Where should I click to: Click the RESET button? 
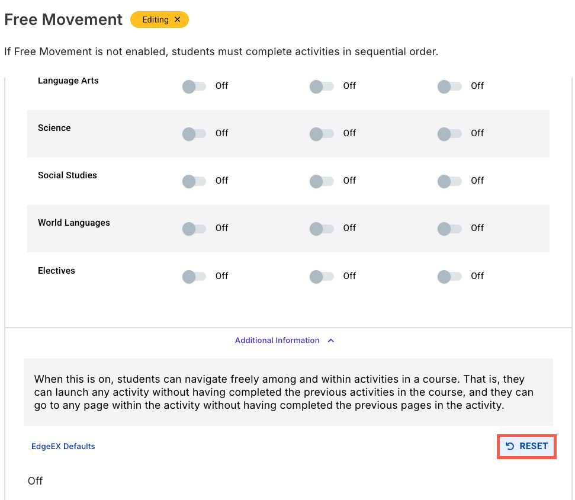pyautogui.click(x=526, y=447)
